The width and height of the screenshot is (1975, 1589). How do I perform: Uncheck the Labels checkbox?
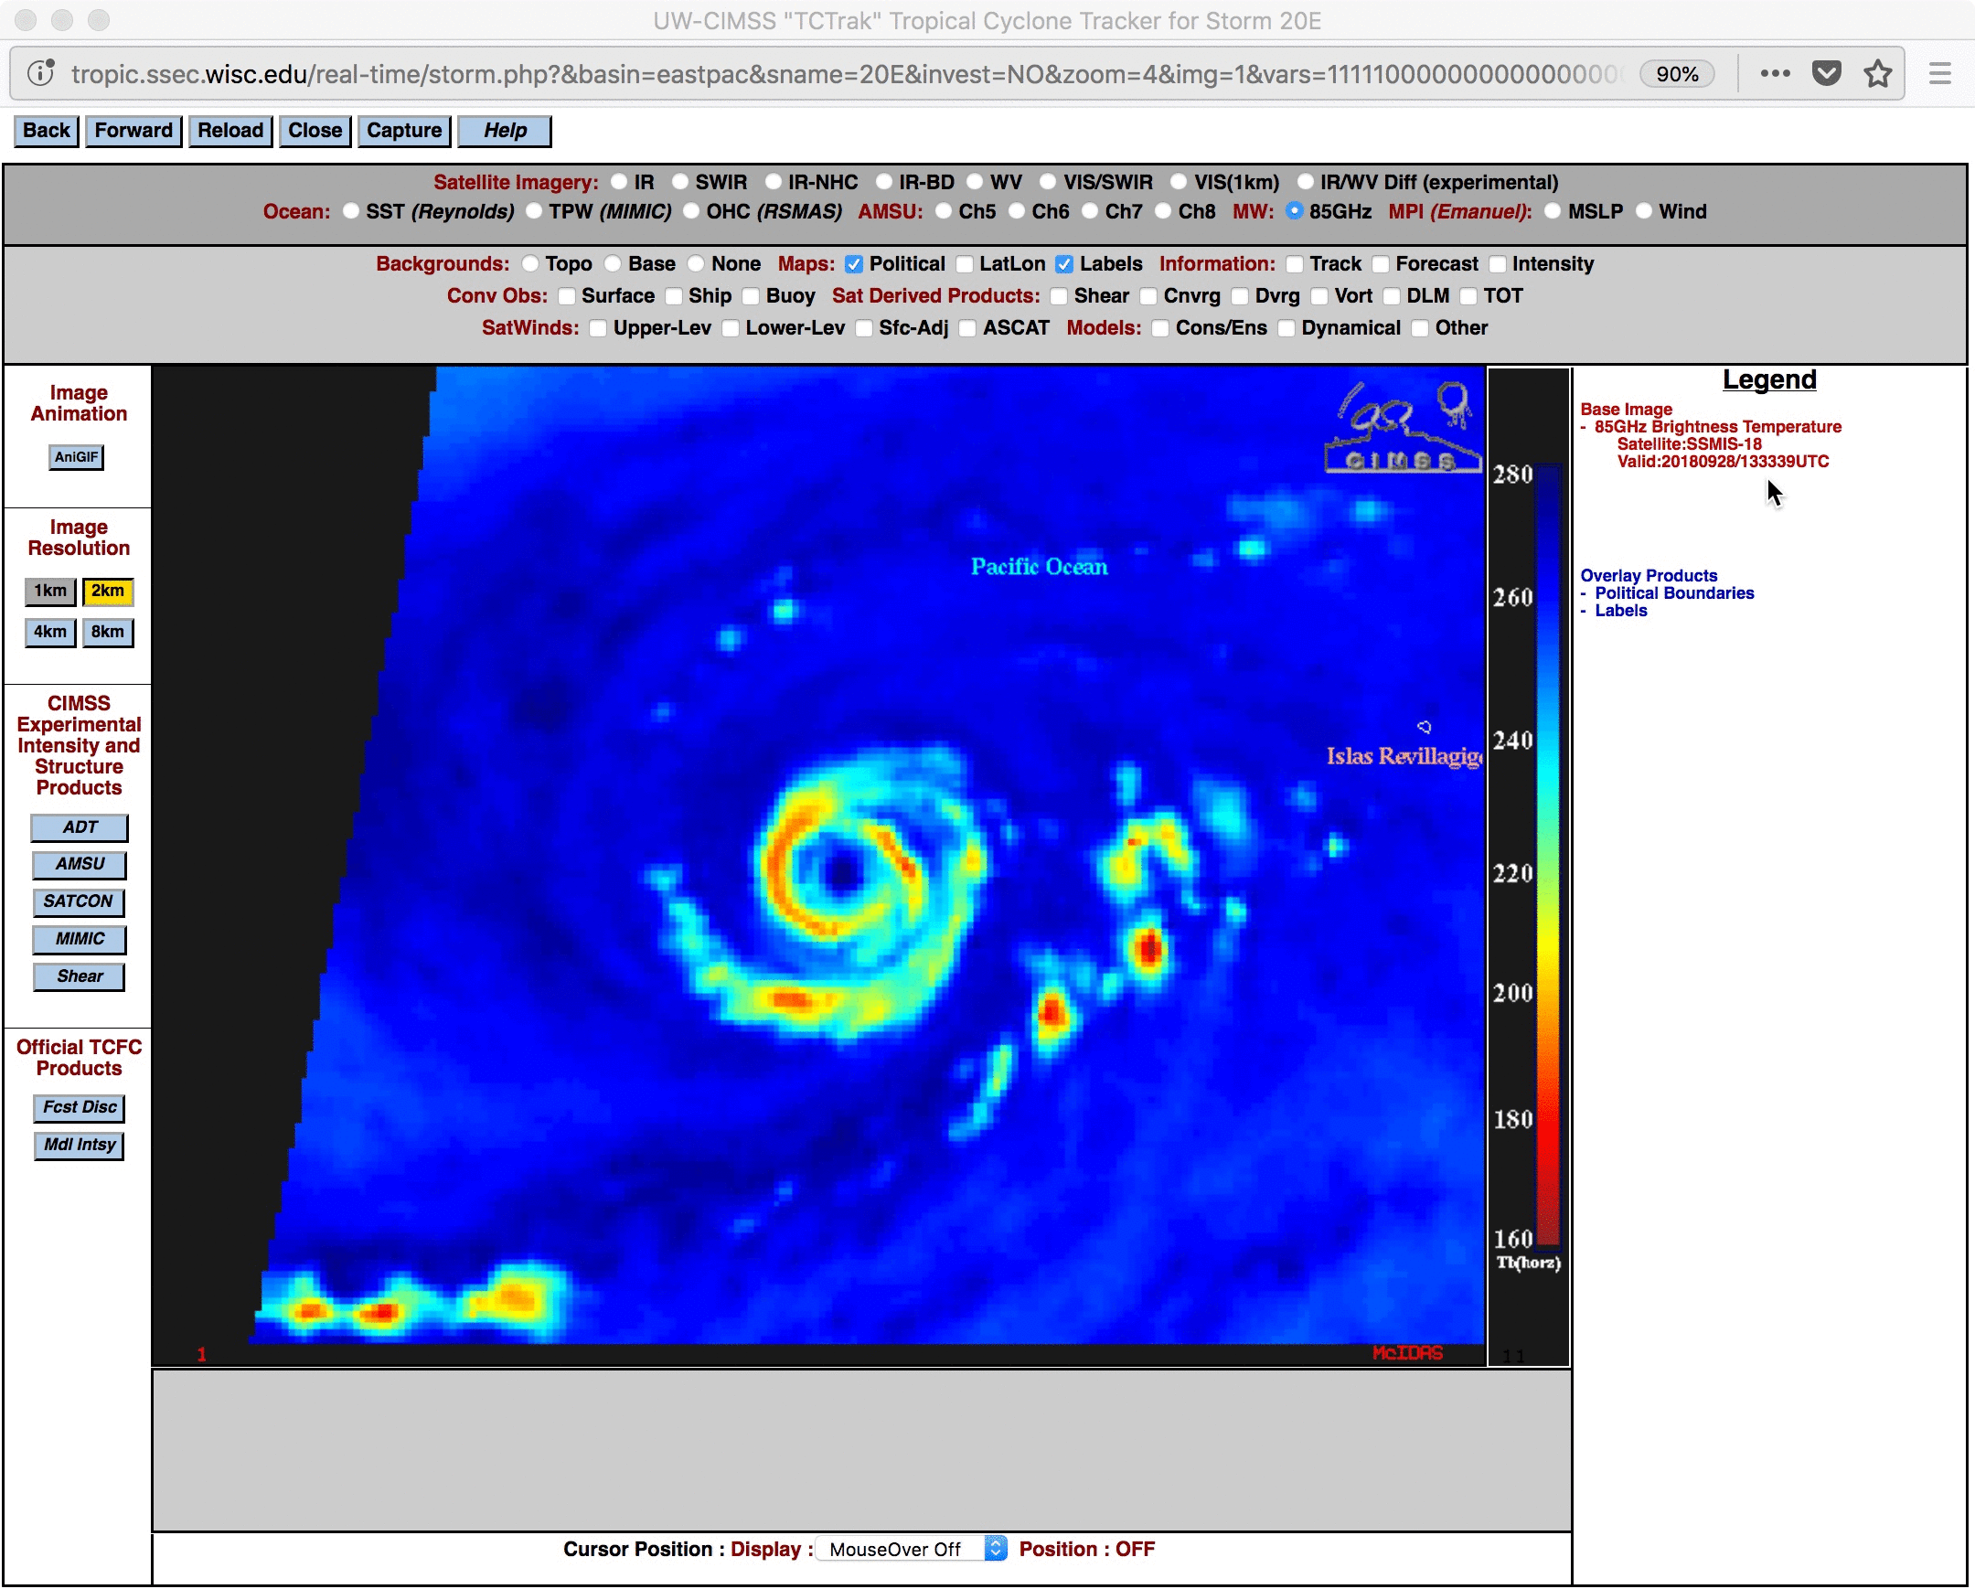tap(1064, 264)
